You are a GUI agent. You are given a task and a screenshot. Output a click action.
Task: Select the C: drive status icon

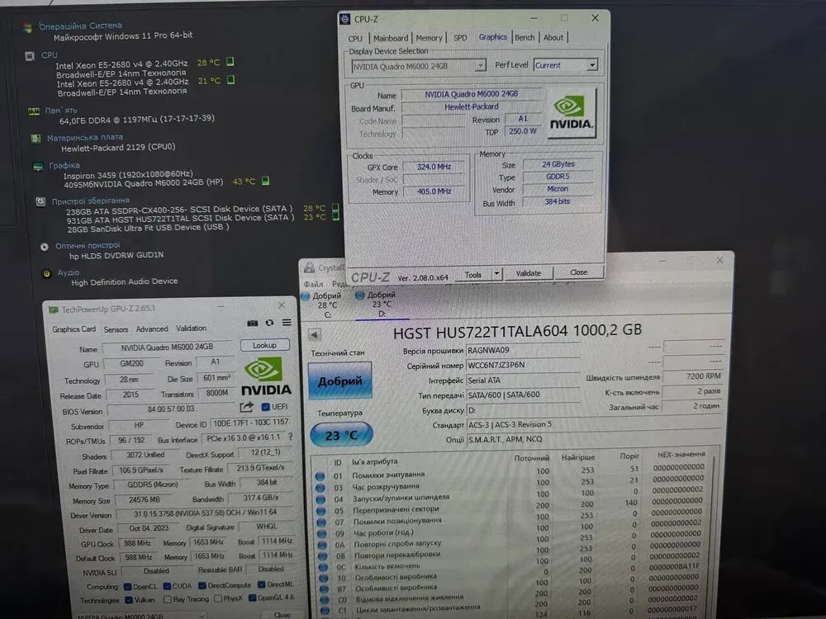[x=305, y=296]
